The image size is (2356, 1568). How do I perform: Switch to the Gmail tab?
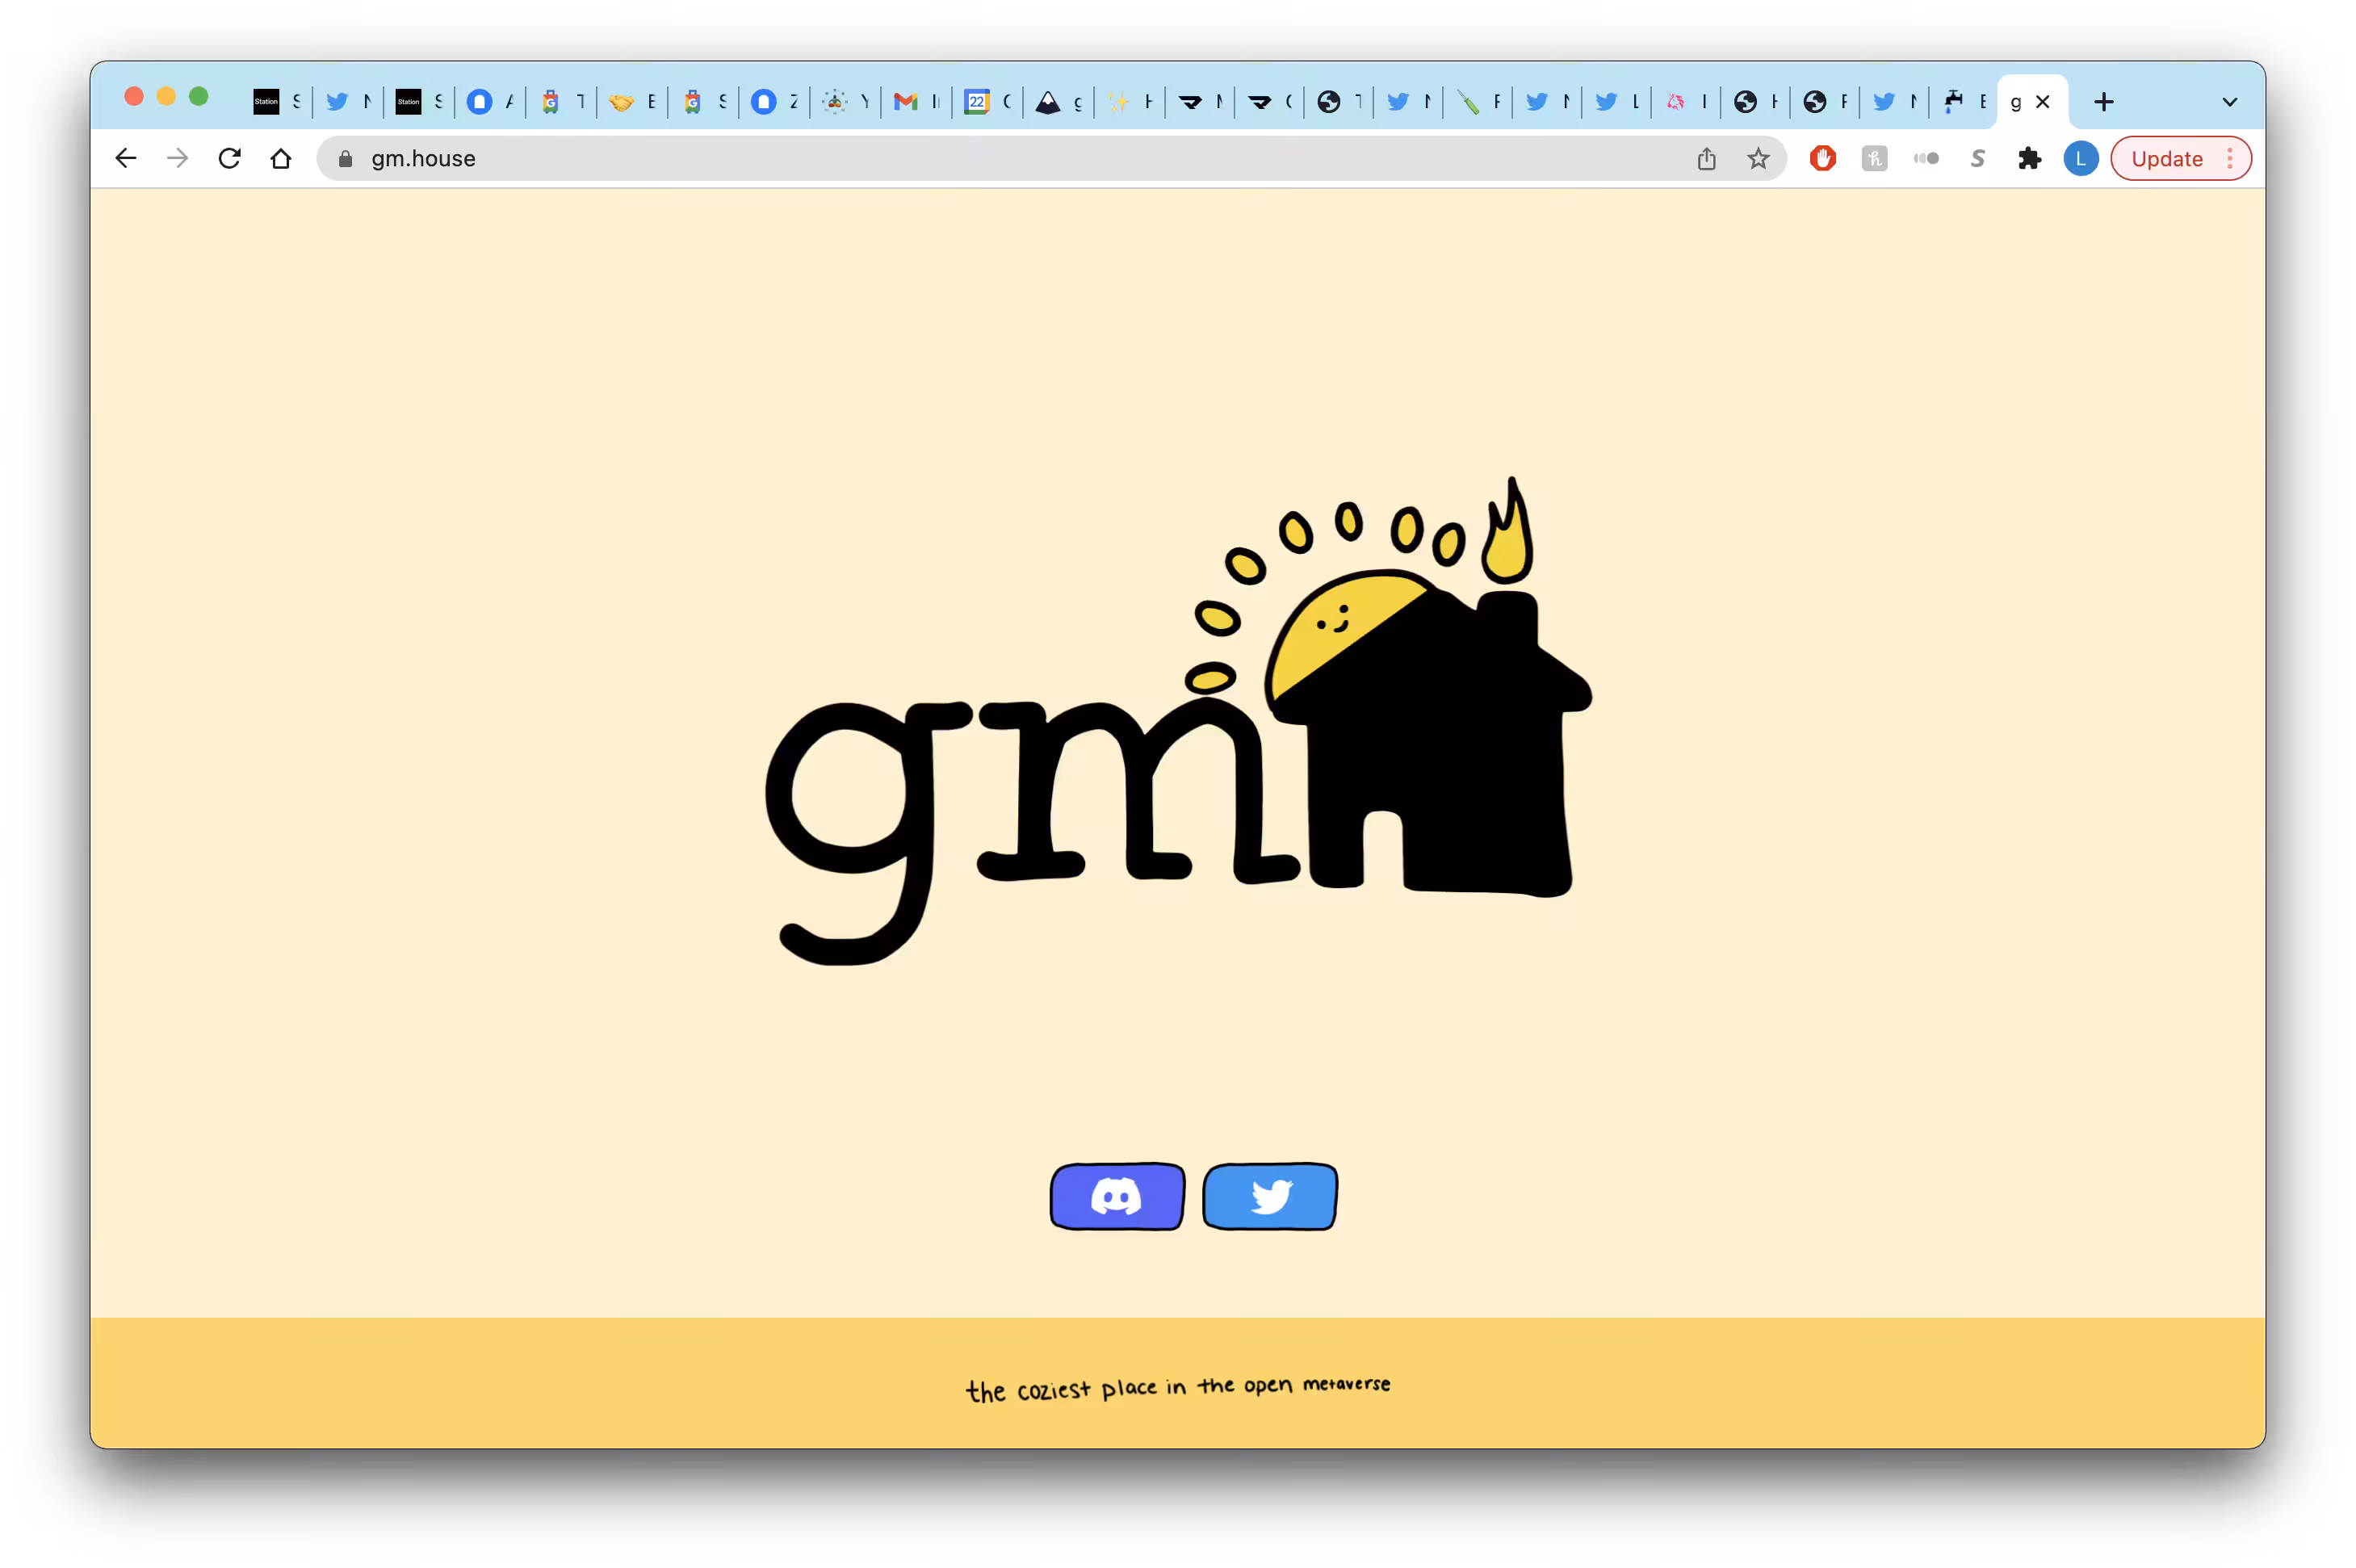click(x=916, y=101)
